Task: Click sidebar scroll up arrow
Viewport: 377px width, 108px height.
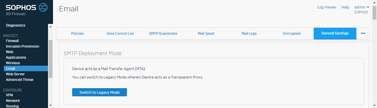Action: (50, 26)
